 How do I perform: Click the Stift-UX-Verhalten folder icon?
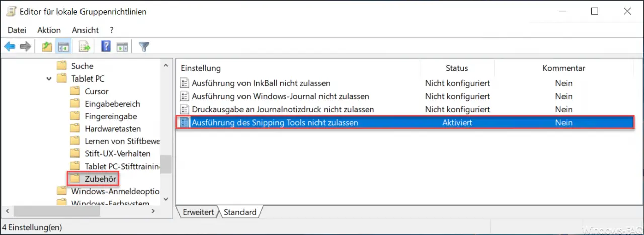[75, 153]
